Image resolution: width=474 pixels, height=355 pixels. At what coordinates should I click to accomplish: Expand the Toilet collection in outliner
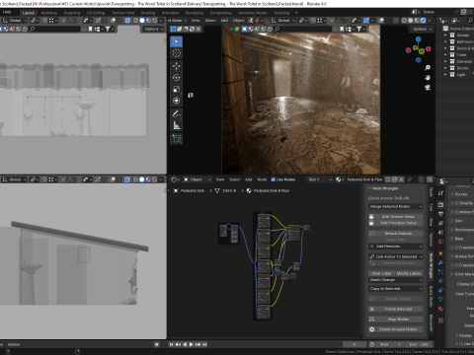445,55
